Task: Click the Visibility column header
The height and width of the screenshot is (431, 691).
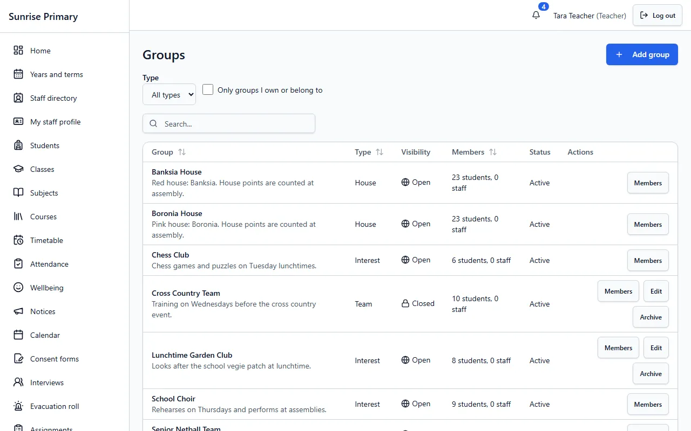Action: (416, 152)
